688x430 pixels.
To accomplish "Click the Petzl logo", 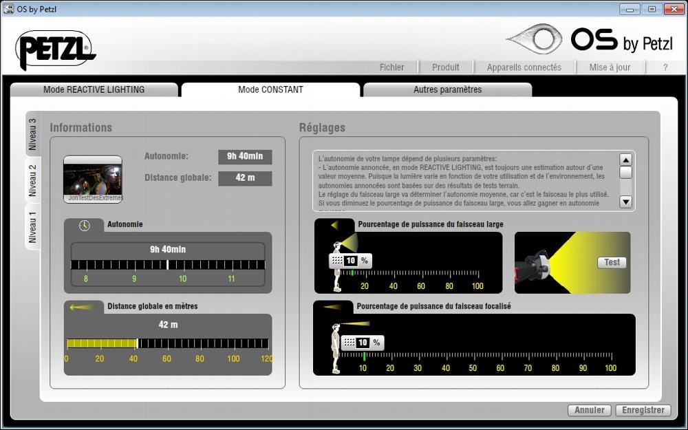I will click(55, 50).
